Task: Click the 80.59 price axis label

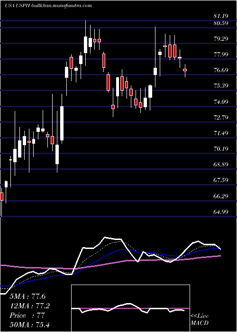Action: click(x=221, y=23)
